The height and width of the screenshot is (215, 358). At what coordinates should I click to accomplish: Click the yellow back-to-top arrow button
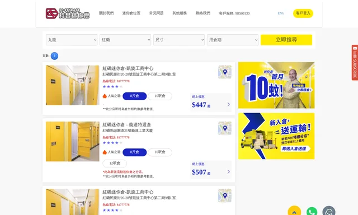pyautogui.click(x=294, y=211)
